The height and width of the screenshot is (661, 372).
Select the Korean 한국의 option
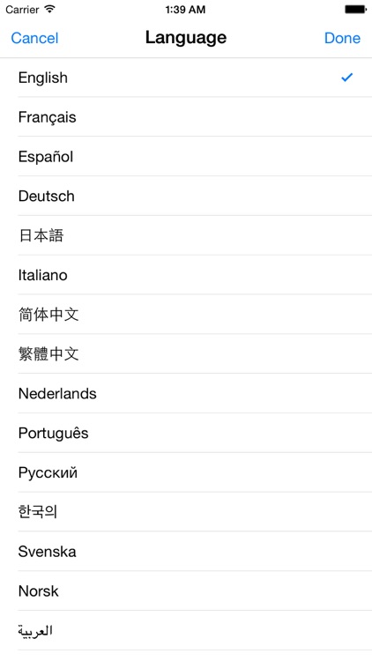186,512
